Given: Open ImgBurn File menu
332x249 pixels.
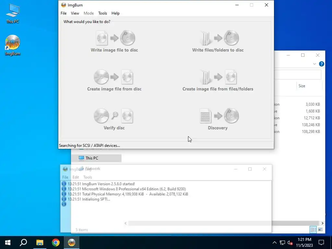Looking at the screenshot, I should pos(64,13).
